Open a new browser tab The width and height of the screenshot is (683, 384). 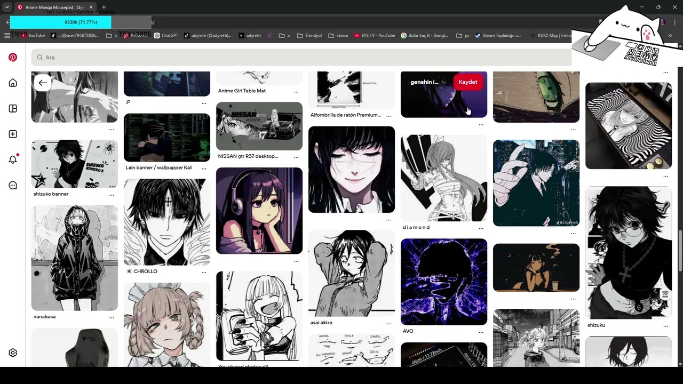(x=104, y=7)
